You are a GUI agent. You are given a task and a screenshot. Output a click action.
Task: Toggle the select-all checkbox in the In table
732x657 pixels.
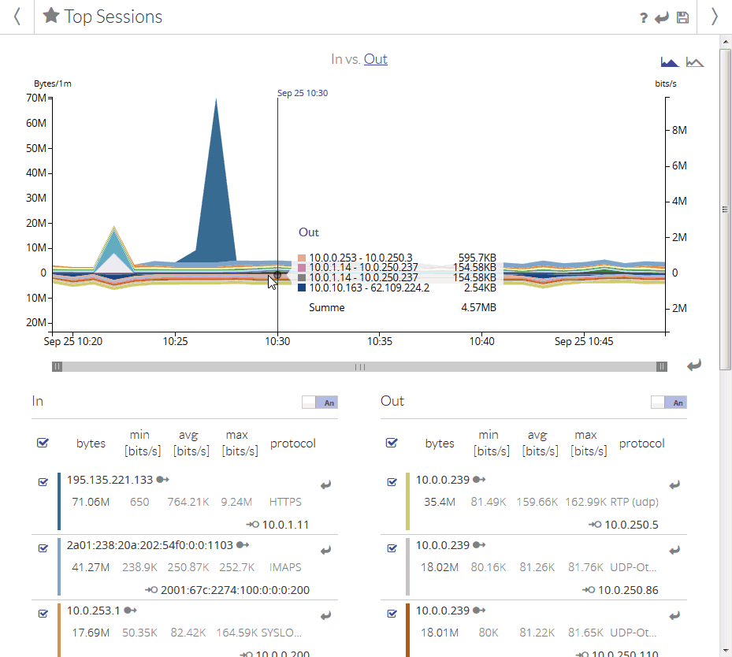click(43, 443)
